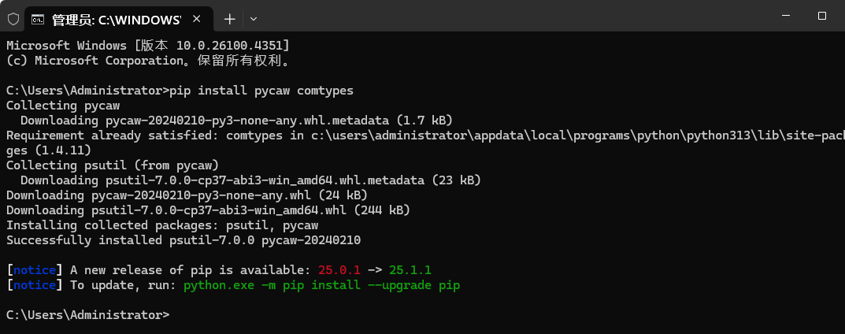Click the Collecting psutil (from pycaw) line
845x334 pixels.
pyautogui.click(x=113, y=165)
